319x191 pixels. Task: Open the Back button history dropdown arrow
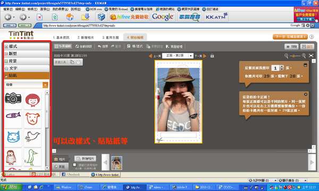[14, 18]
